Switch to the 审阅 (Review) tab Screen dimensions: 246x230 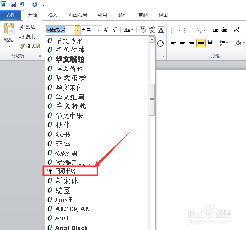143,15
